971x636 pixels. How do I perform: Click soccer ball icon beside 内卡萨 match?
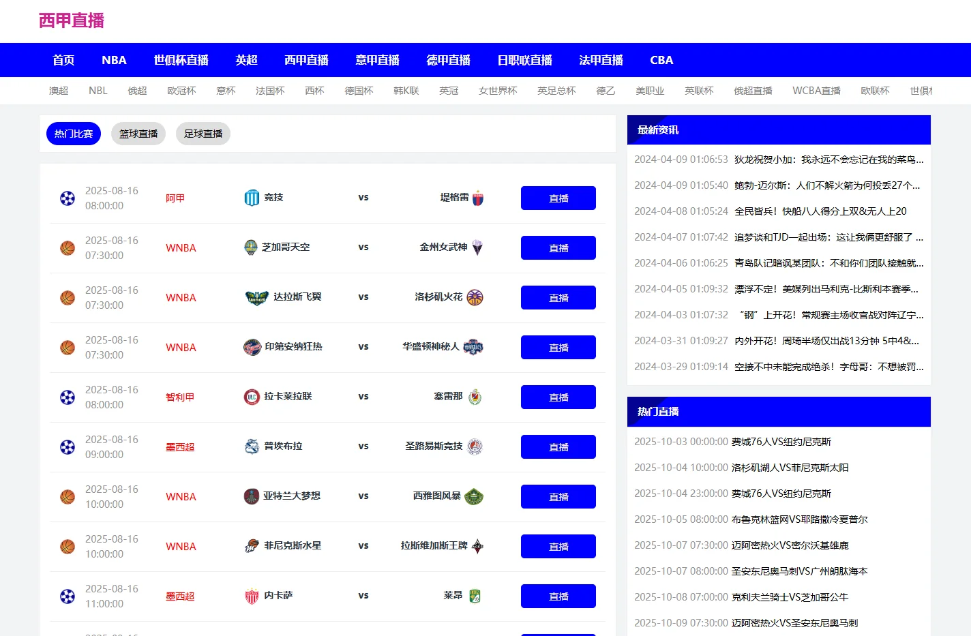[x=68, y=596]
